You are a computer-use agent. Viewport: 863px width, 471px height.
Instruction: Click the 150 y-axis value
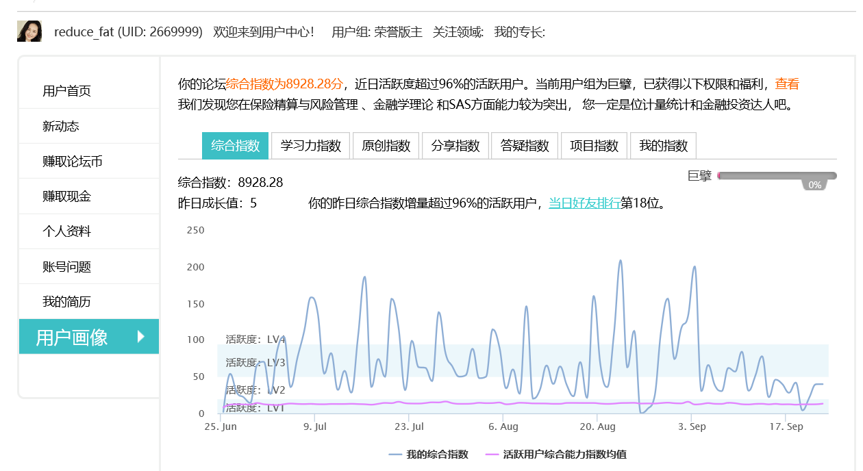pyautogui.click(x=196, y=303)
